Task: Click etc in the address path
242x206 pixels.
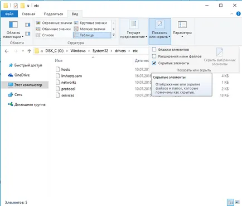Action: (135, 51)
